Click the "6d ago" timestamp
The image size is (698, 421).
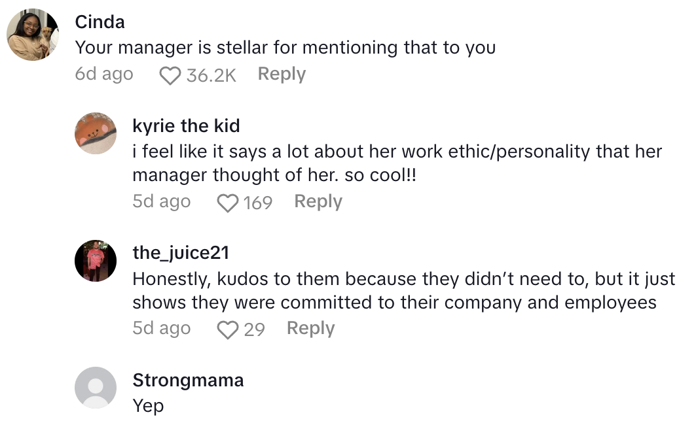tap(104, 75)
